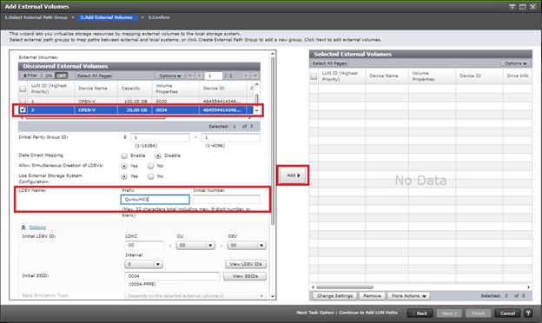Go to previous page of discovered volumes
This screenshot has height=323, width=542.
pyautogui.click(x=200, y=76)
